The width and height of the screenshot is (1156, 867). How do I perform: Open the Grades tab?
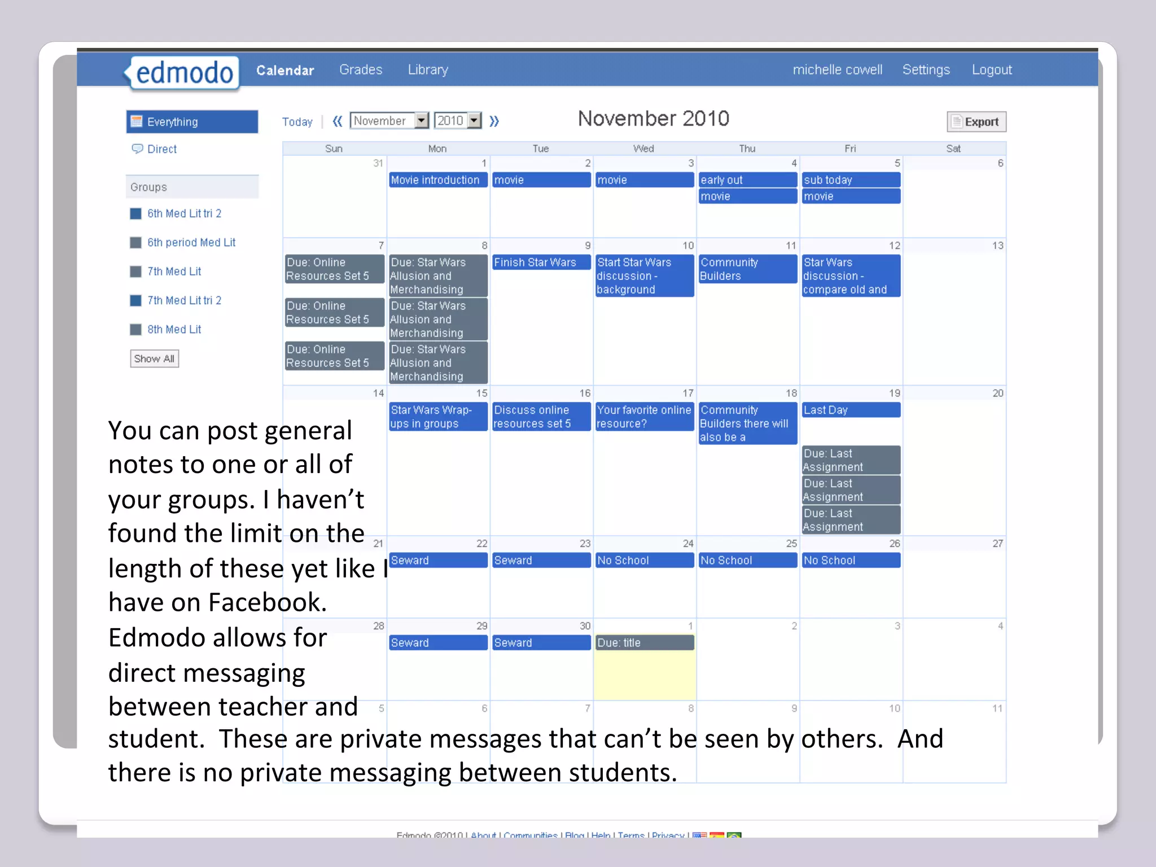[361, 69]
